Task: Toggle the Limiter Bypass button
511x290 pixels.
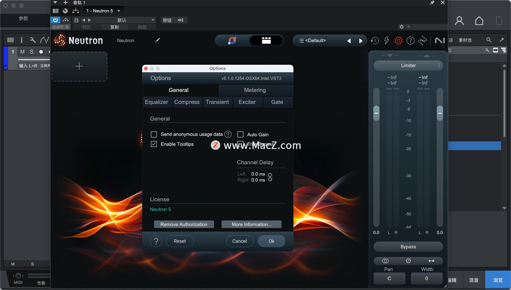Action: 408,247
